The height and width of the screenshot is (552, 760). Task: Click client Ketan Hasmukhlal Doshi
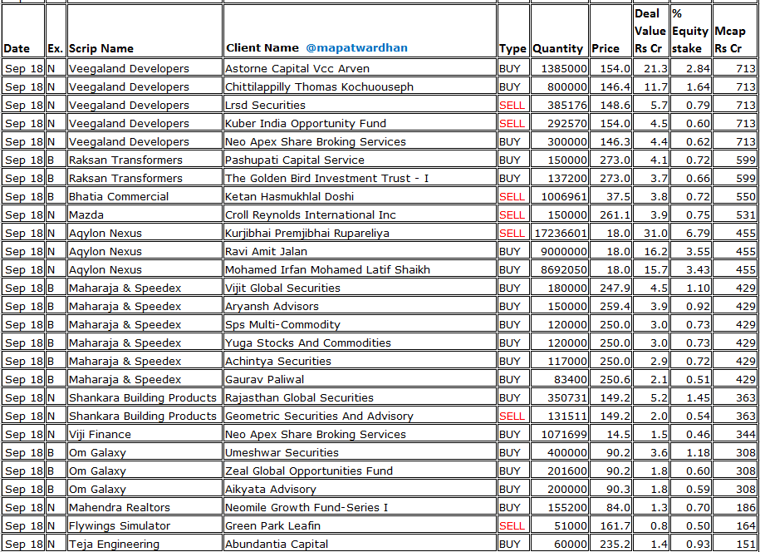pos(289,196)
